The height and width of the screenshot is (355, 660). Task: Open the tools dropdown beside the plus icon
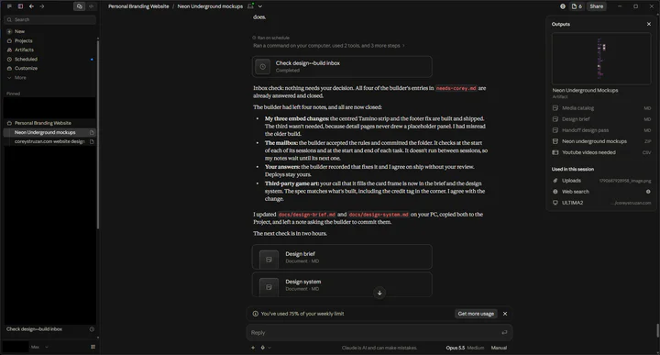pos(266,348)
